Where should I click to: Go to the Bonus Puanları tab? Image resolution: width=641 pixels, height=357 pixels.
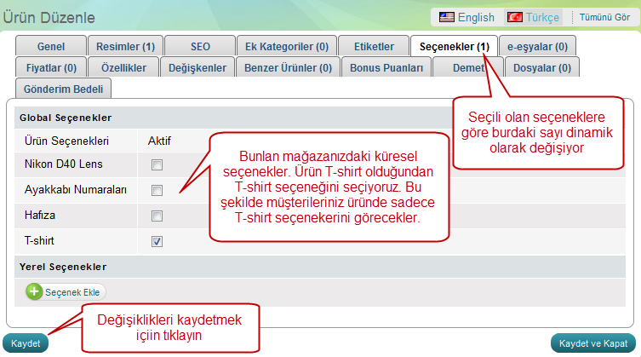point(386,67)
